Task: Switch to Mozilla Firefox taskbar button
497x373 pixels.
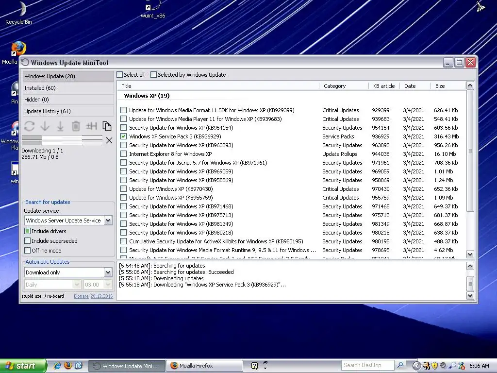Action: coord(204,366)
